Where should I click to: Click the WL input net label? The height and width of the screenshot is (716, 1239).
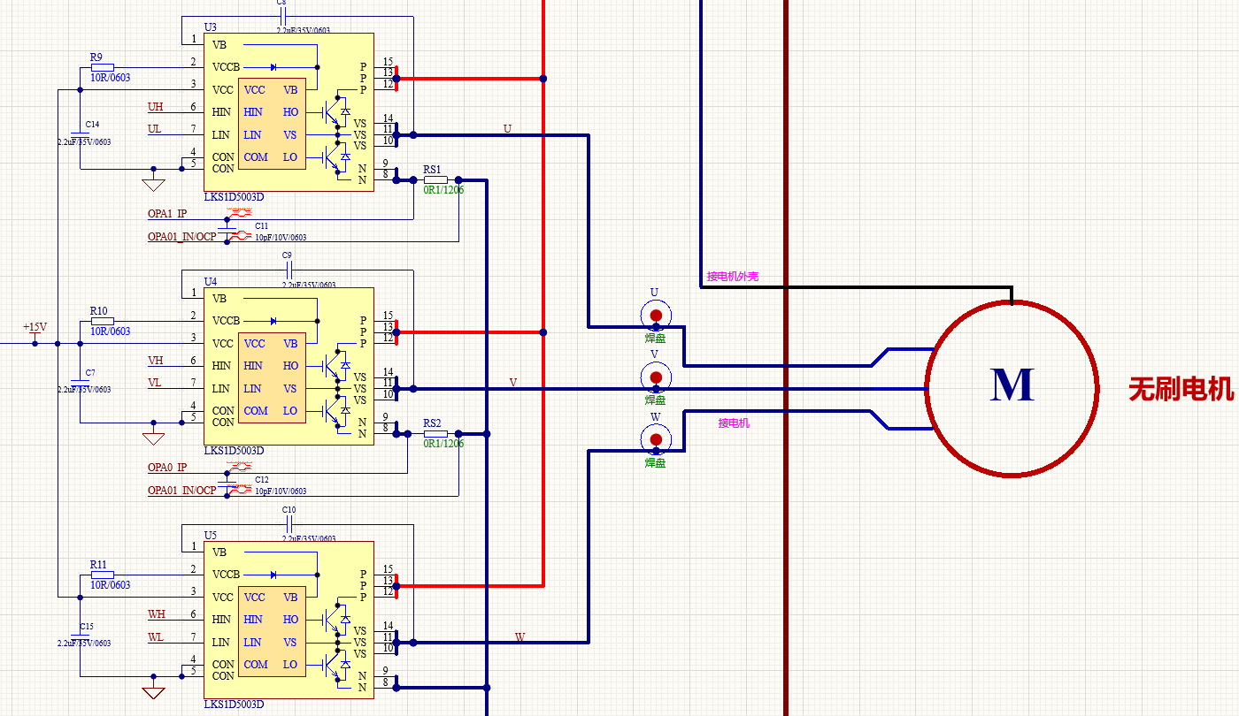click(156, 637)
